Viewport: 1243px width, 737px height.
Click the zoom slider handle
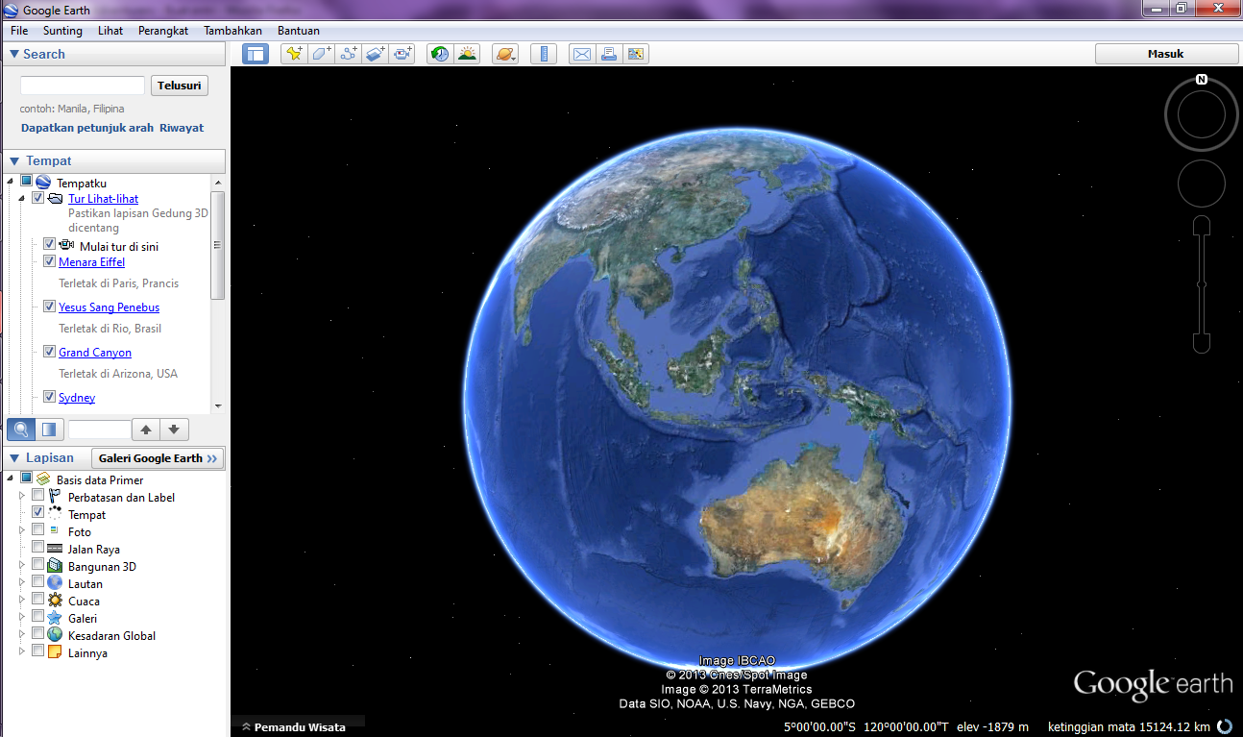[1202, 284]
